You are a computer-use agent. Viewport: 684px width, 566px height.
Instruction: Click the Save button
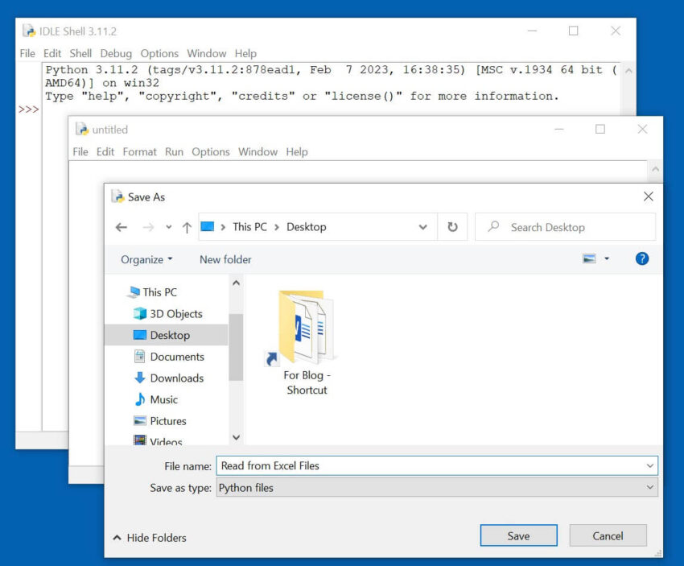tap(518, 536)
